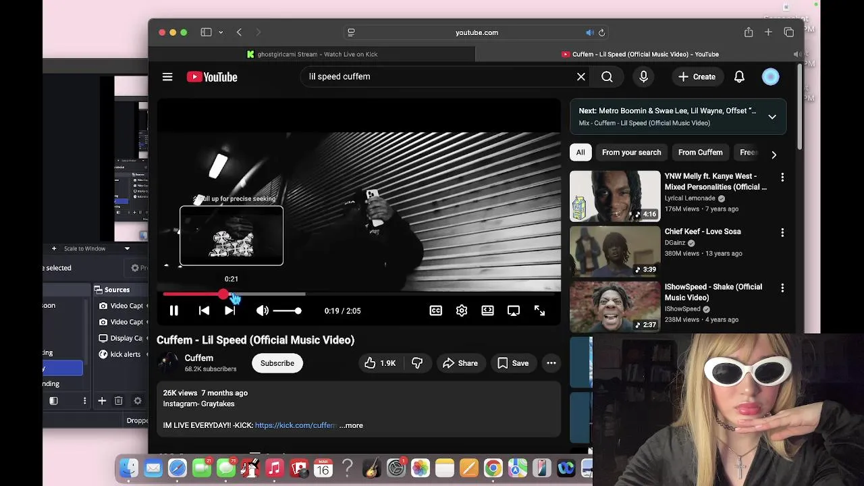Cast or AirPlay the video
This screenshot has height=486, width=864.
point(514,310)
